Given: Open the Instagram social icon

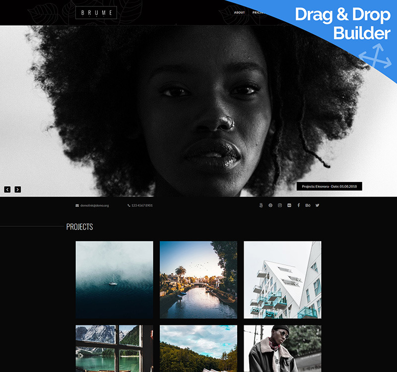Looking at the screenshot, I should click(280, 205).
